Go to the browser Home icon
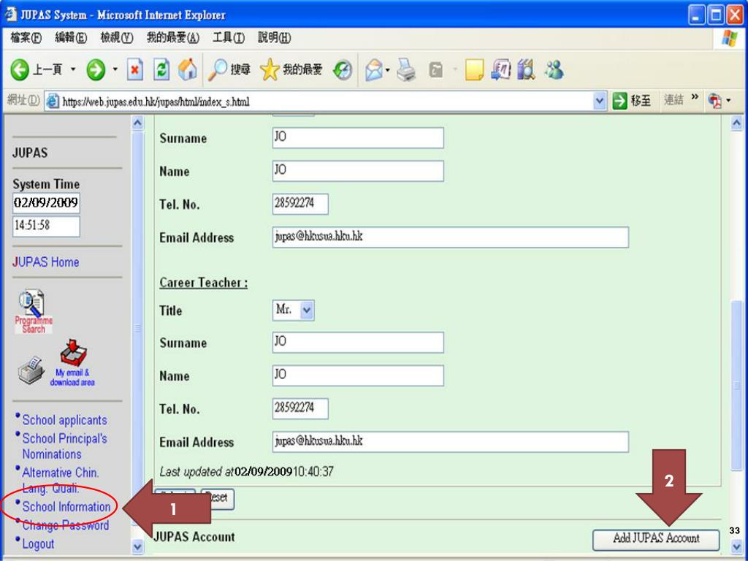 [x=188, y=69]
